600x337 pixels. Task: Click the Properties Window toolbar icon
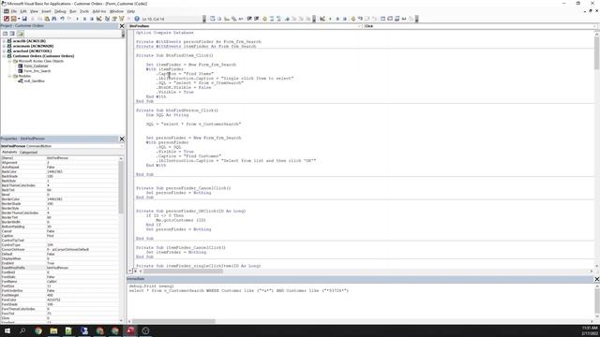(x=114, y=19)
